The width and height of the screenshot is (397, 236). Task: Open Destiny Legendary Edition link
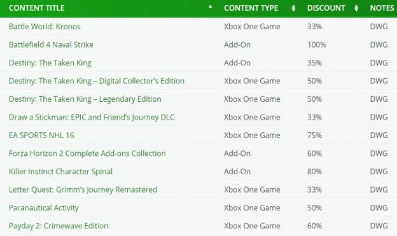[x=85, y=99]
